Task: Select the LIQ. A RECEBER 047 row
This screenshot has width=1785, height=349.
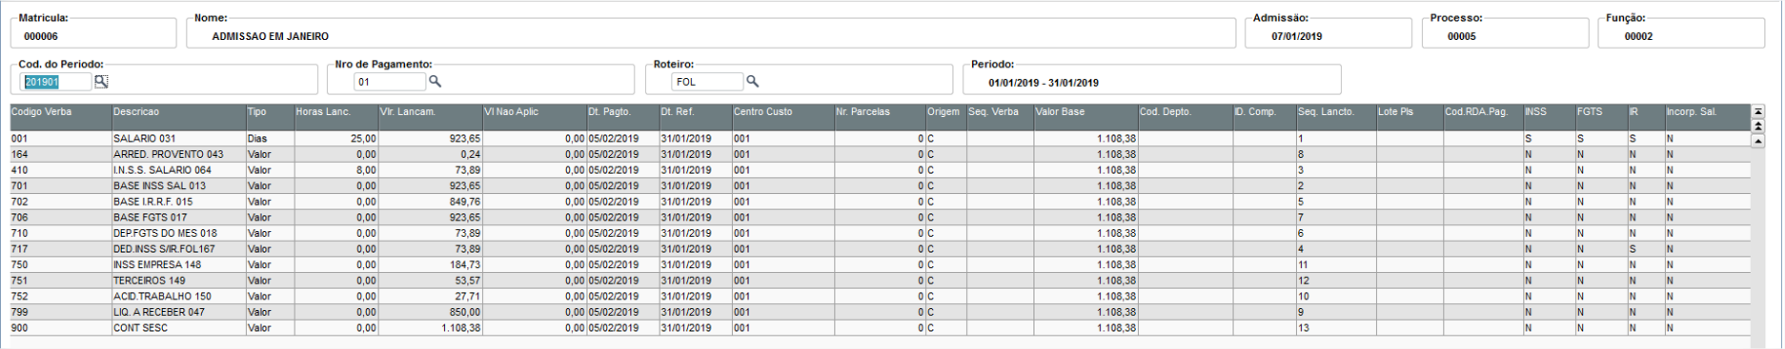Action: pos(881,312)
